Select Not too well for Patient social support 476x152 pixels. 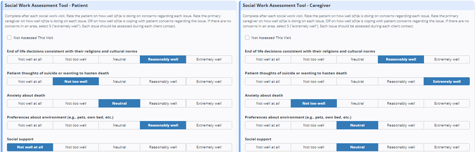(x=76, y=147)
